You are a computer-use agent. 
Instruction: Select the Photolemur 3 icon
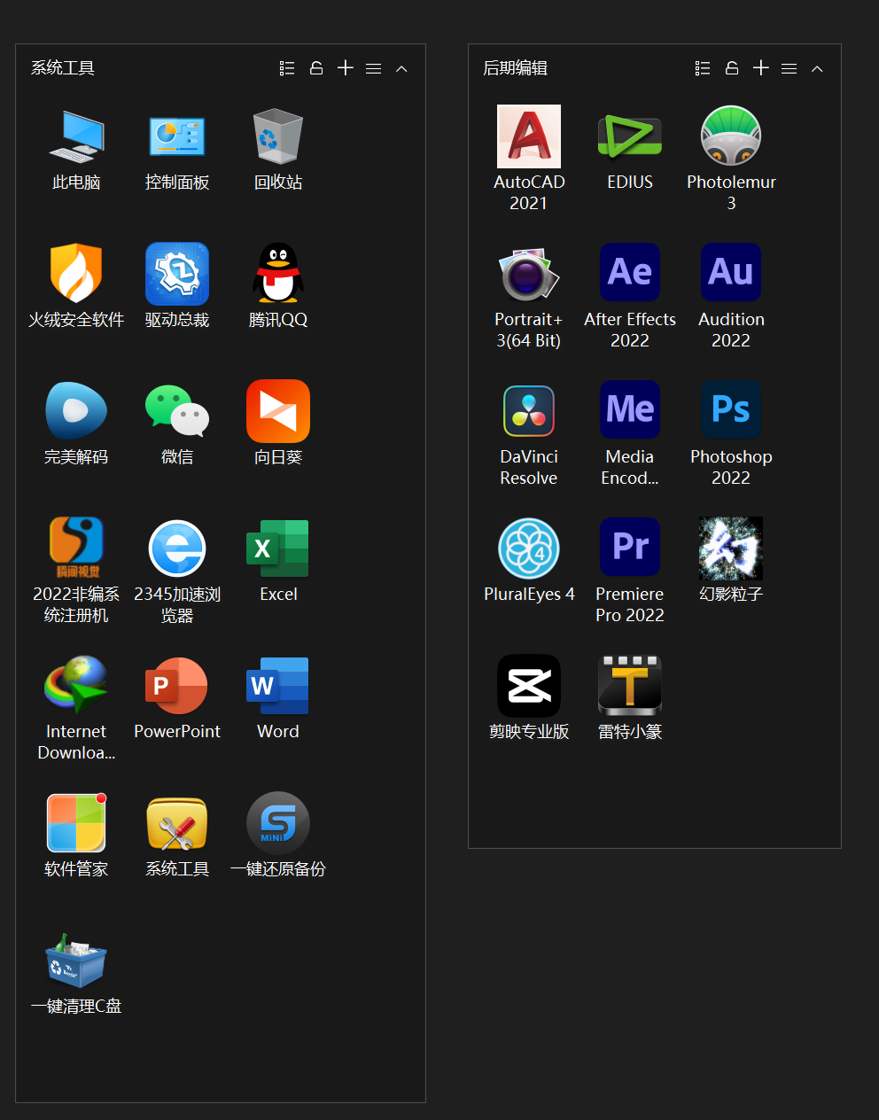pyautogui.click(x=731, y=136)
